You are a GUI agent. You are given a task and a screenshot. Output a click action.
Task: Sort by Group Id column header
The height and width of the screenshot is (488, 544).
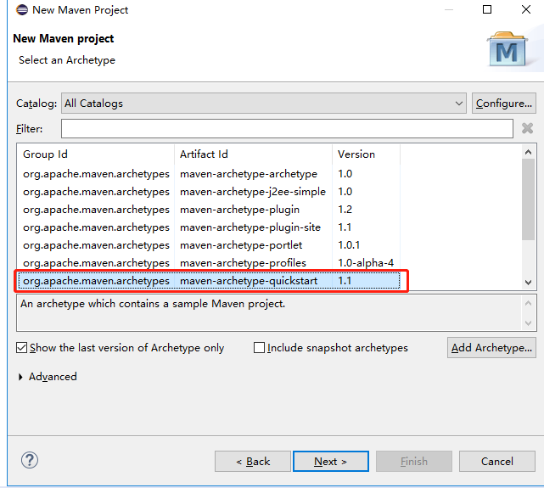pos(95,154)
